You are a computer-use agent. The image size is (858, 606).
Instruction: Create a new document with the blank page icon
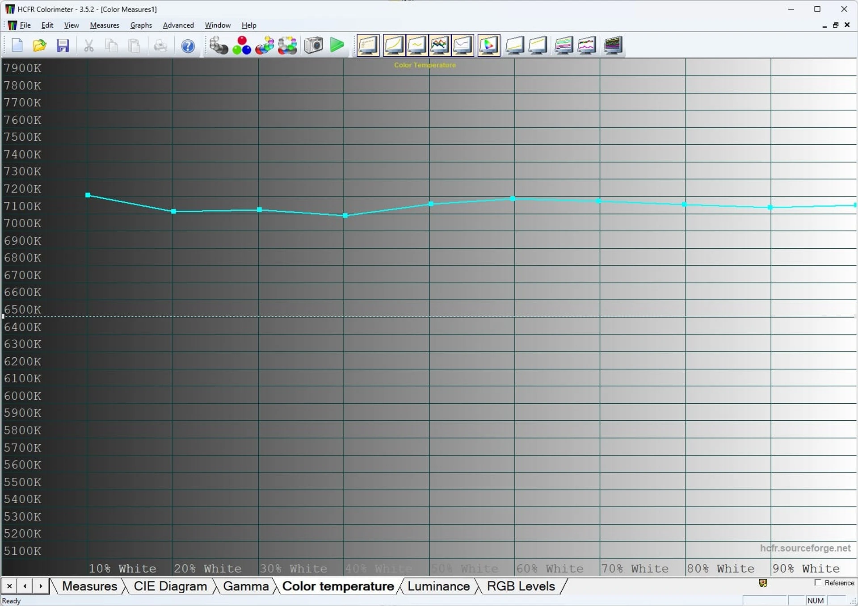click(x=17, y=45)
